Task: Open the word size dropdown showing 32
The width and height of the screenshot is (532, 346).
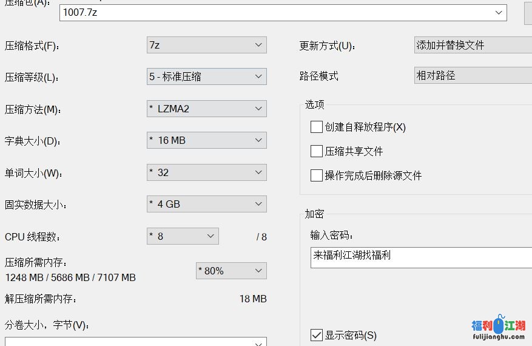Action: (x=206, y=172)
